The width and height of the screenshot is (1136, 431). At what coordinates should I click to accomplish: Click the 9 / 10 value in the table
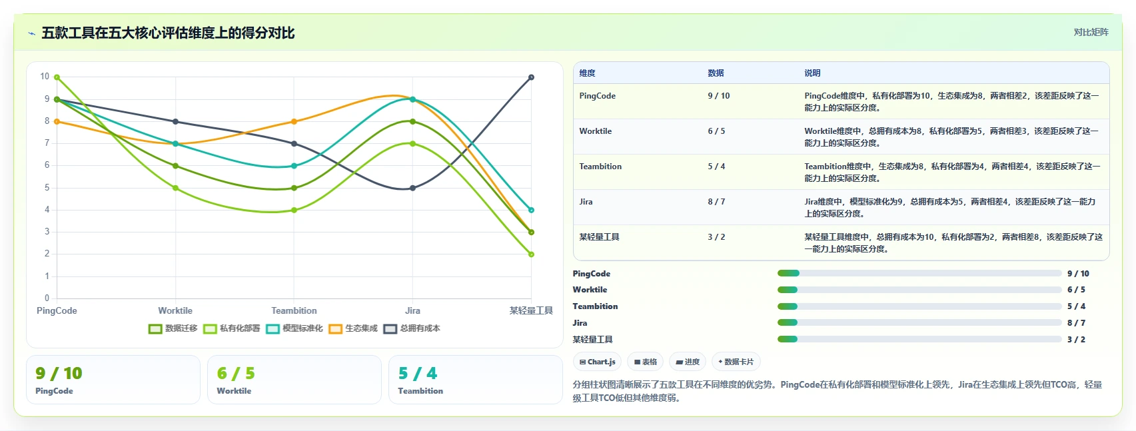click(718, 96)
